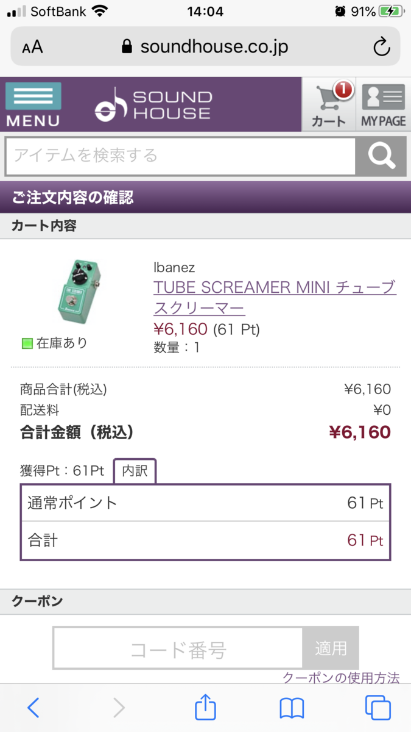Open Safari tabs overview icon
This screenshot has width=411, height=732.
point(378,708)
